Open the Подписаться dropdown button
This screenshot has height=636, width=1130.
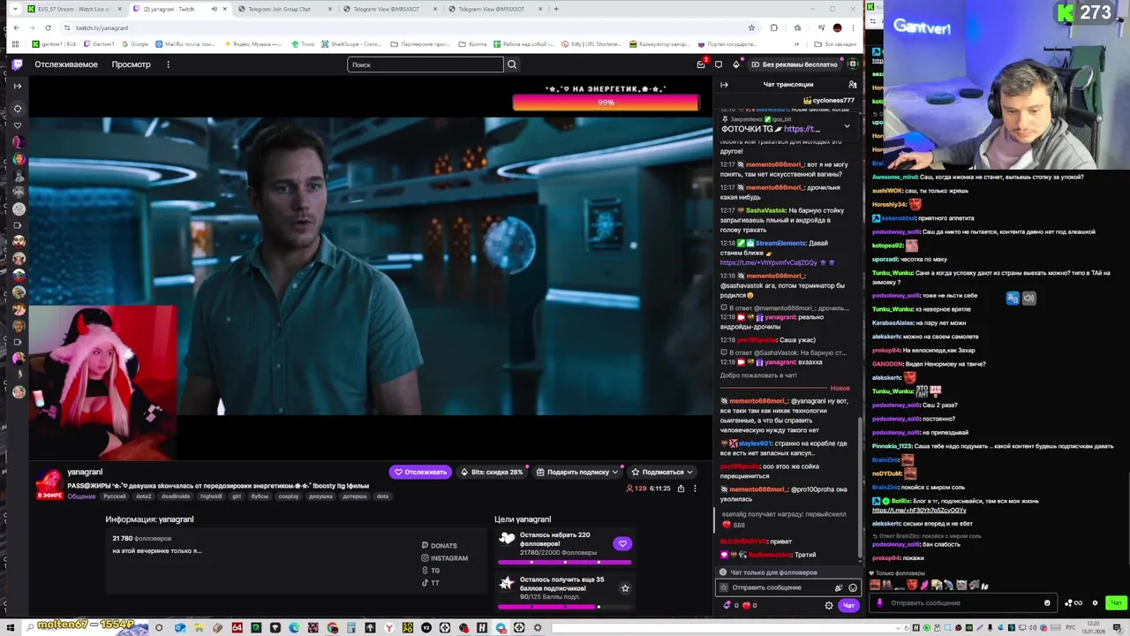tap(662, 472)
